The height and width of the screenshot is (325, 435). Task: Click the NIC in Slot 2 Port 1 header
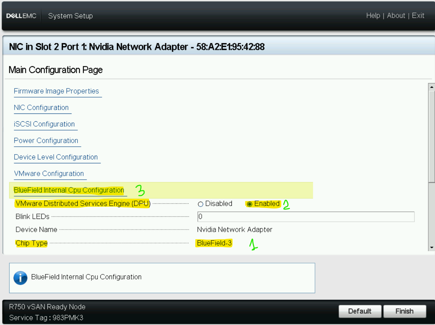click(136, 47)
